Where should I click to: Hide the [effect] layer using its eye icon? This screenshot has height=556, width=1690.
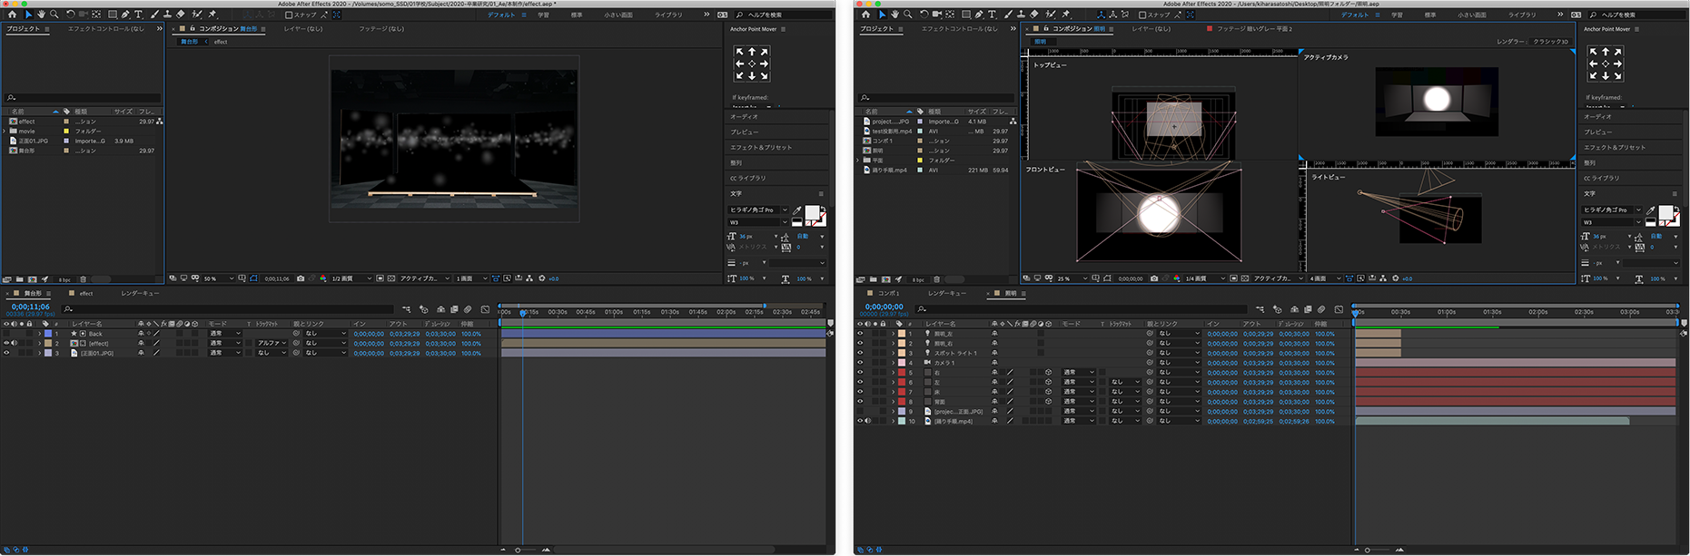point(6,344)
